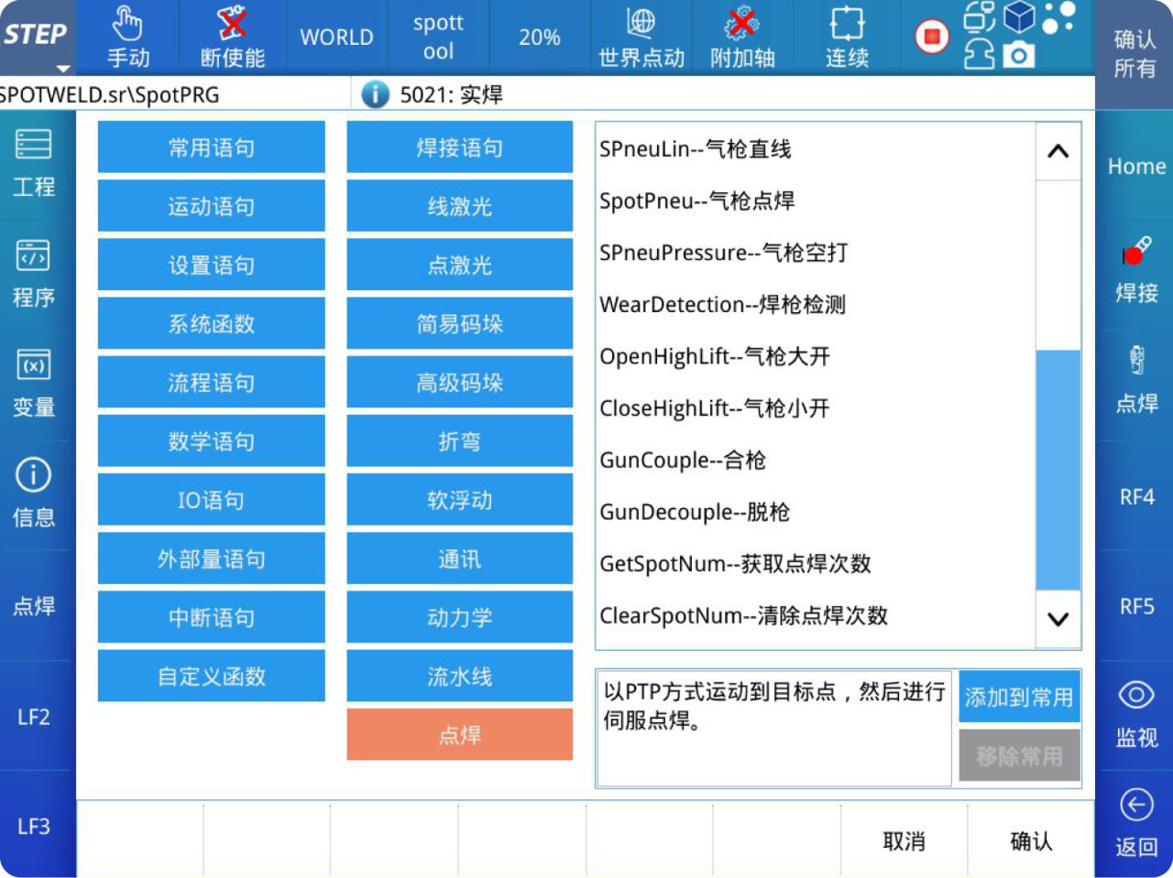The height and width of the screenshot is (878, 1173).
Task: Open the STEP logo menu arrow
Action: pos(62,69)
